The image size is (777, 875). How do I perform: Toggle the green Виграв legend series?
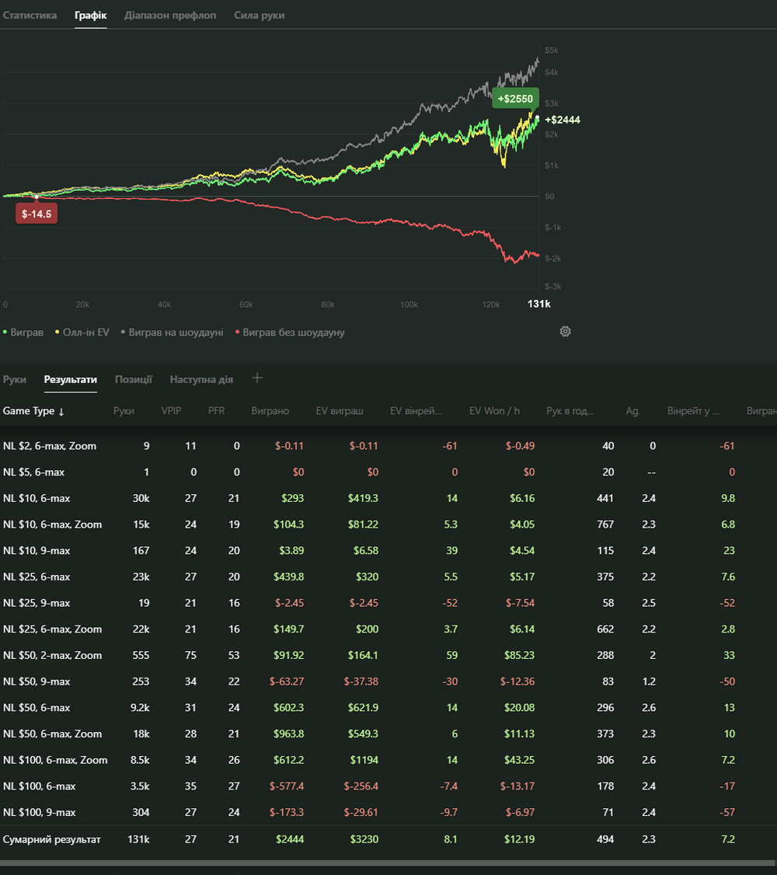click(25, 333)
